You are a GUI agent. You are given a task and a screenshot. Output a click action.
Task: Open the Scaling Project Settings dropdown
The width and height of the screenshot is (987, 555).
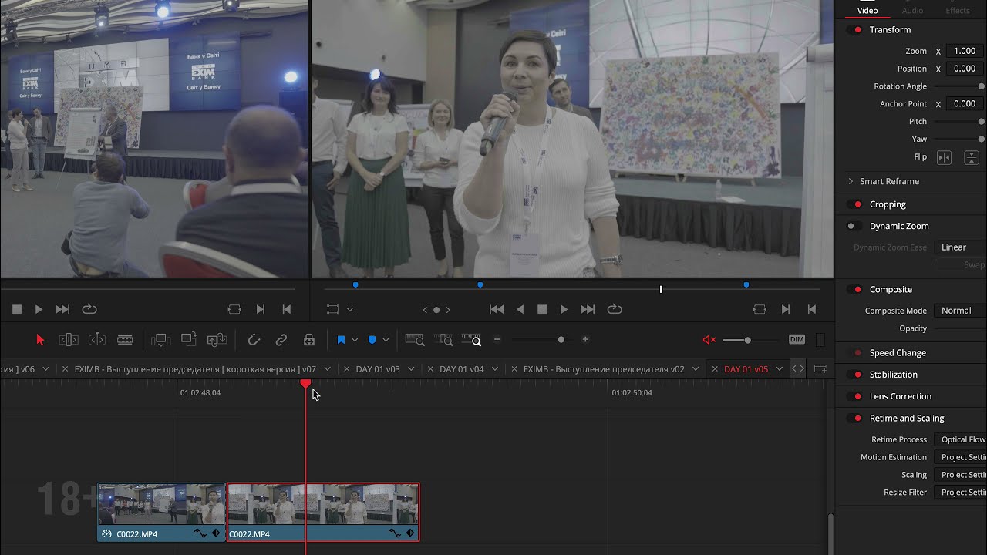960,475
